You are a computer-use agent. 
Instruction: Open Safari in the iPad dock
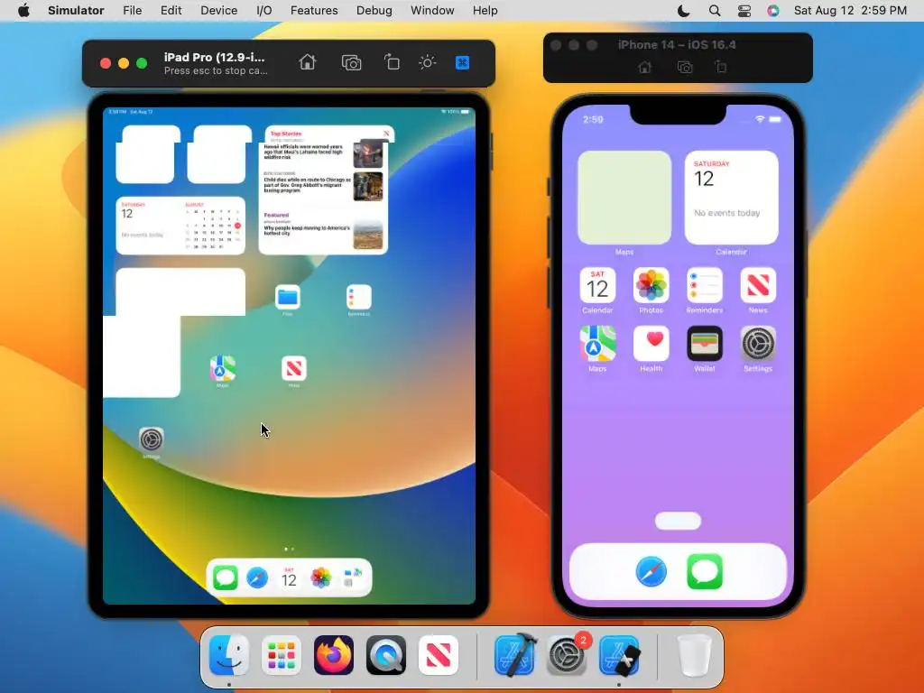(257, 578)
